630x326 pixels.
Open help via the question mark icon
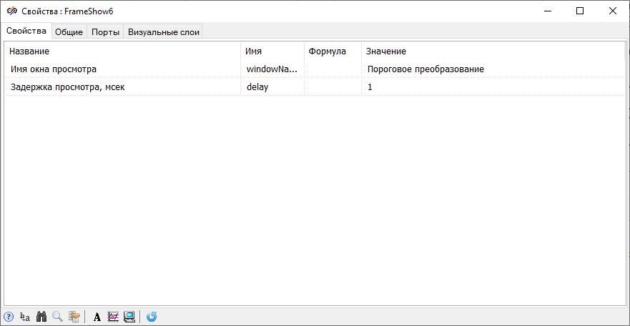[x=8, y=317]
